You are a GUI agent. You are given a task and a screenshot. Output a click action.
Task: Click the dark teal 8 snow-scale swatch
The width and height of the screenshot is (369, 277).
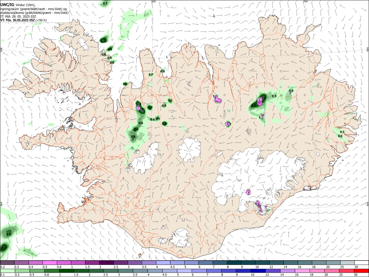234,263
